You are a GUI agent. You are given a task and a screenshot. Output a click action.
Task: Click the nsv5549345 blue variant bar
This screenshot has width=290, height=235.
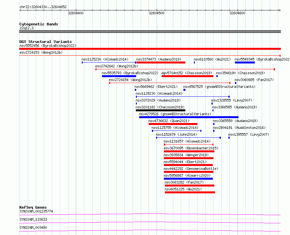(245, 62)
